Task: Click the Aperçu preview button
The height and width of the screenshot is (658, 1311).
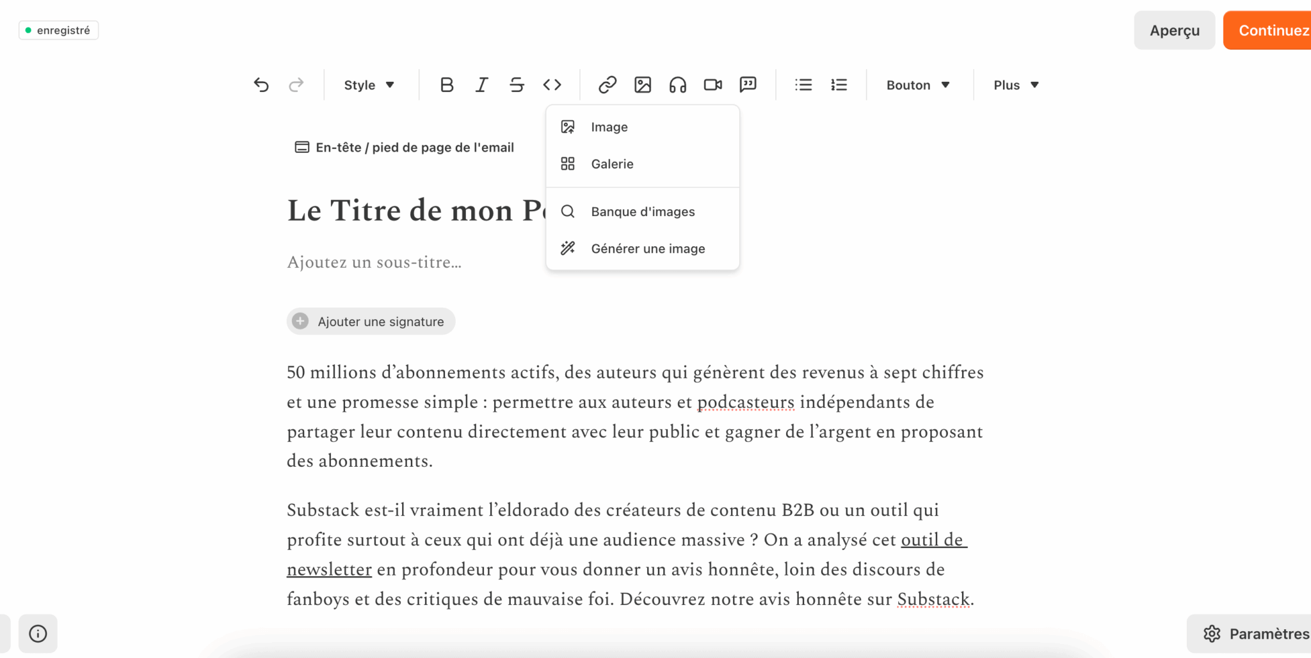Action: (x=1174, y=30)
